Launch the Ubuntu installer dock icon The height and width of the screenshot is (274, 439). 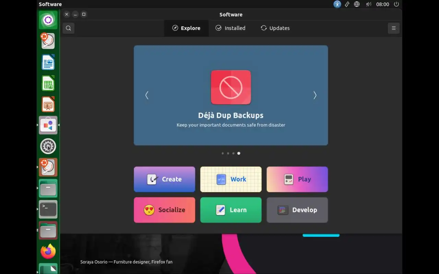[48, 41]
